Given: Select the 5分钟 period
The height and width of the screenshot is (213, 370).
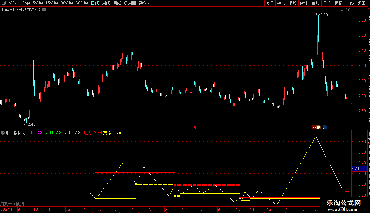Looking at the screenshot, I should [x=38, y=3].
